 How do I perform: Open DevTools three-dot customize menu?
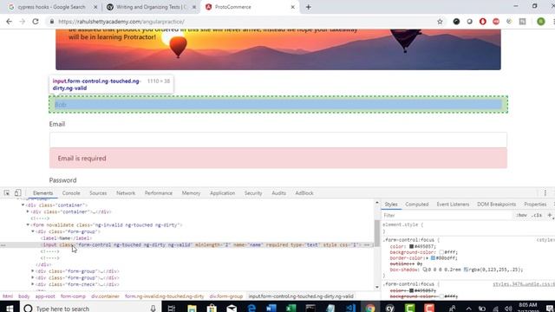tap(545, 192)
